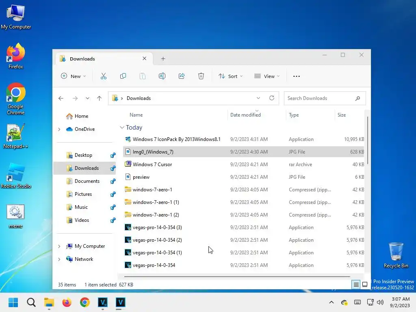Screen dimensions: 416x312
Task: Select file 'vegas-pro-14-0-354 (3)'
Action: 244,227
